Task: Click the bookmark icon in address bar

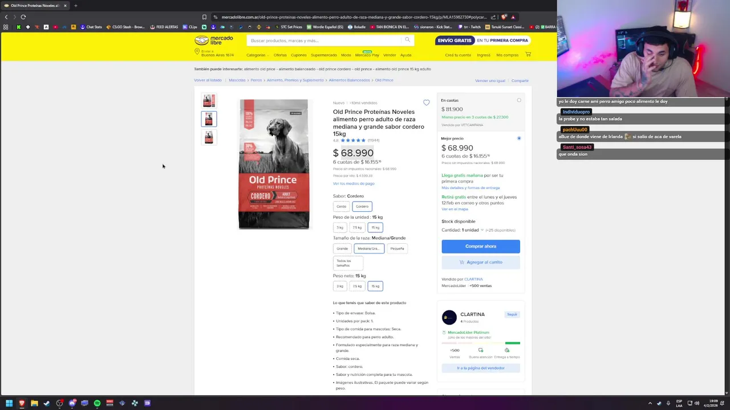Action: (x=204, y=17)
